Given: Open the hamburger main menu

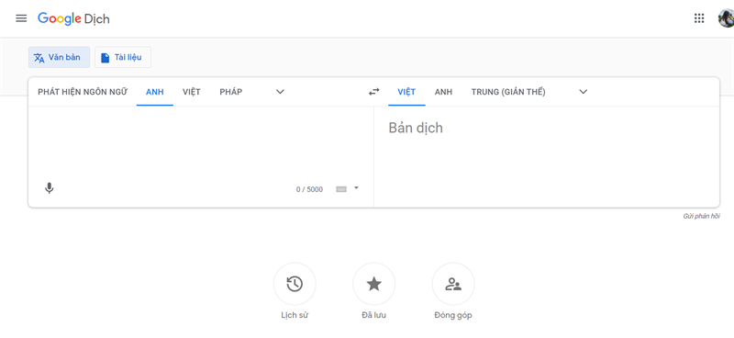Looking at the screenshot, I should (x=21, y=18).
